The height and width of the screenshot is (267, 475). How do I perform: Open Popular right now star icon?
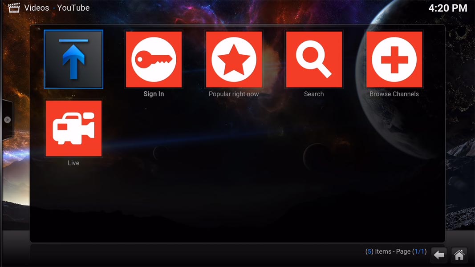coord(234,59)
